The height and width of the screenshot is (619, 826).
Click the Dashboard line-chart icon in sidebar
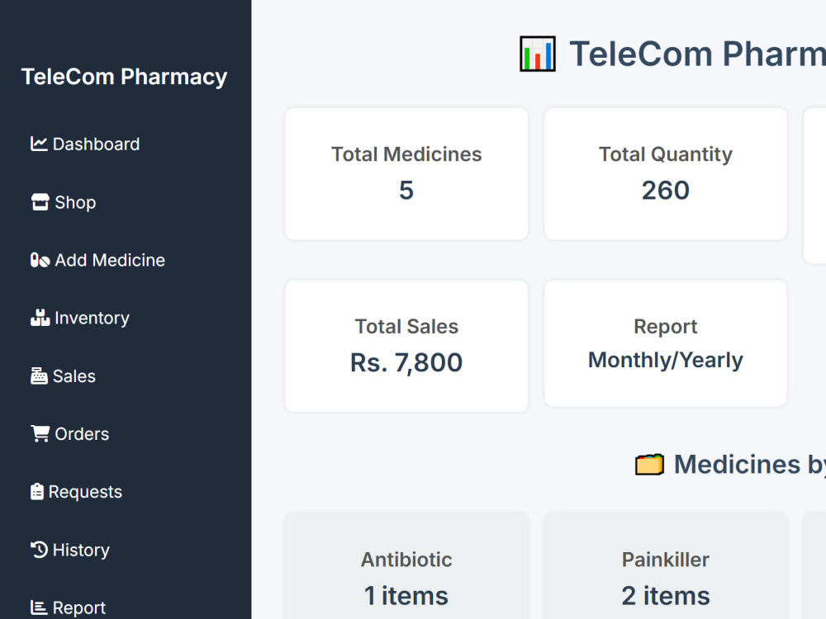[x=39, y=144]
